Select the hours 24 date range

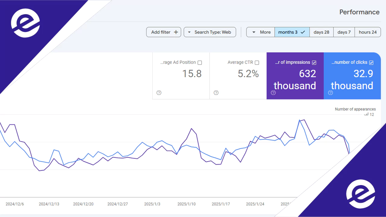click(x=368, y=32)
